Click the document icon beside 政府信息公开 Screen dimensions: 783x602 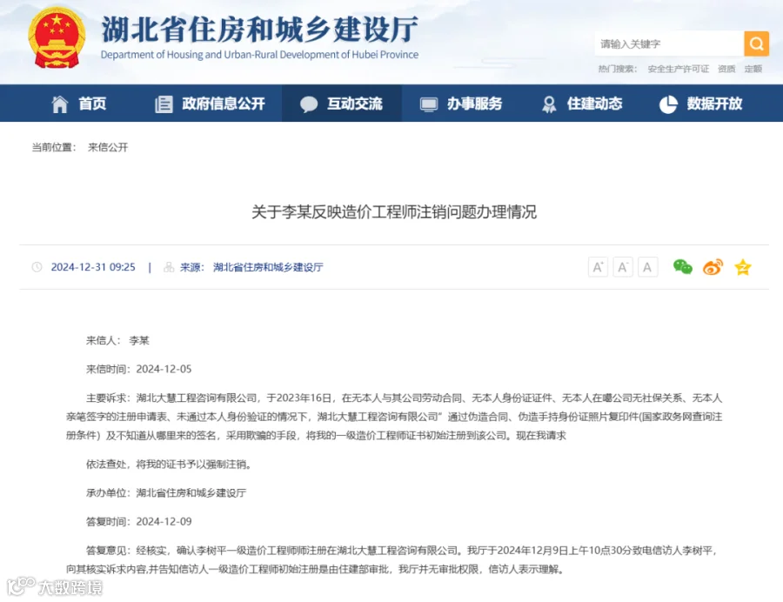[x=163, y=104]
